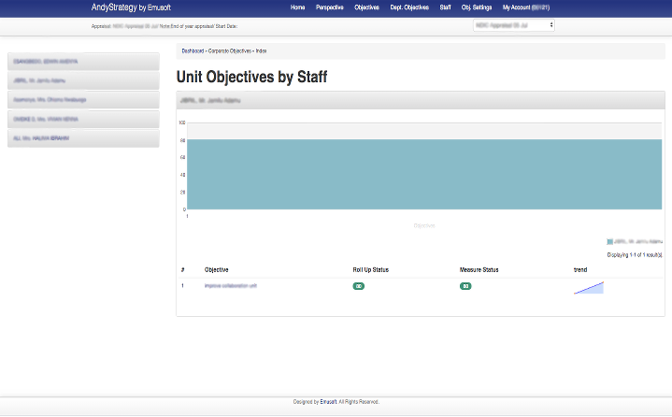Open the Perspective menu item

(x=330, y=7)
